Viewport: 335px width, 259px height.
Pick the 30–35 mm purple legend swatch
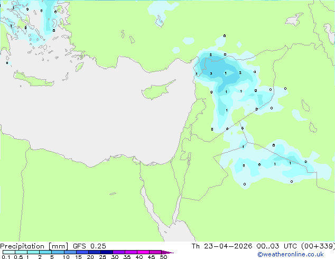(118, 252)
